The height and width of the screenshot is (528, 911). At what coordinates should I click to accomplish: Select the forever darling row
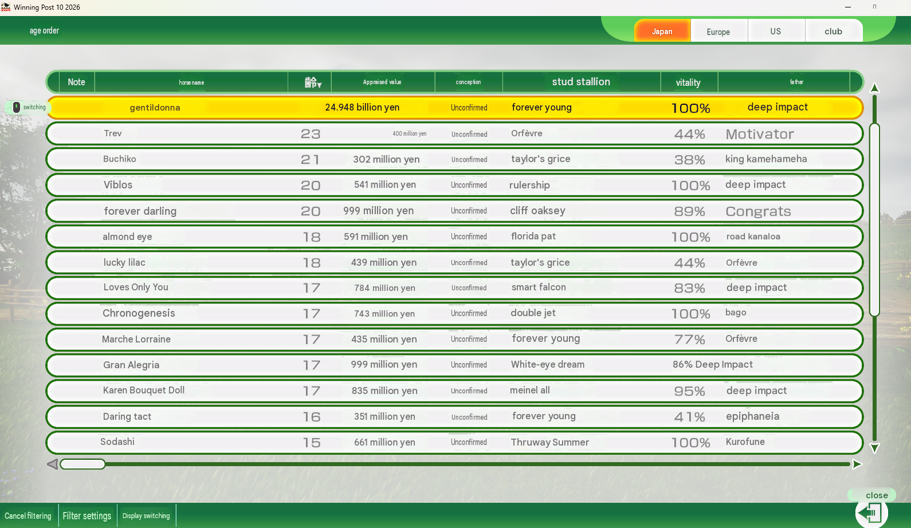454,211
